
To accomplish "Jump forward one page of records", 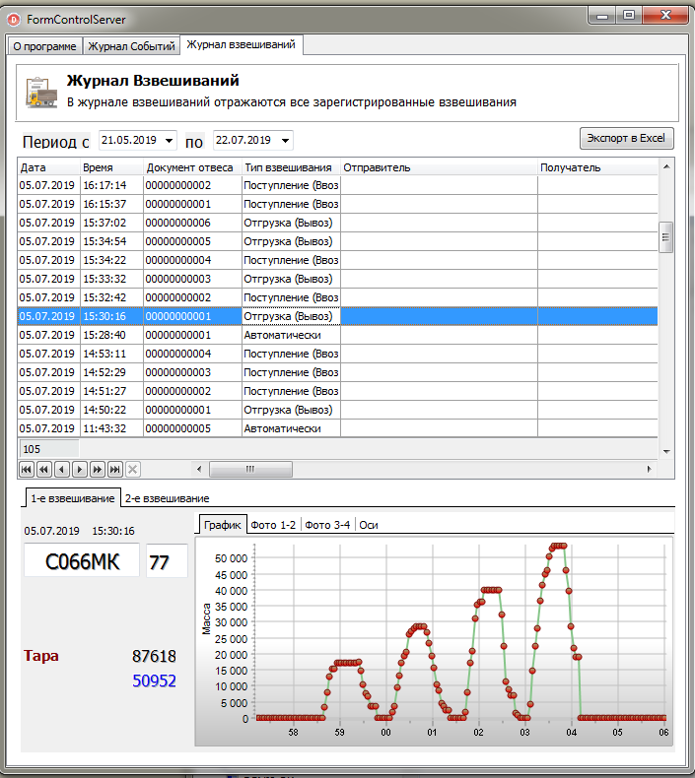I will click(x=98, y=470).
